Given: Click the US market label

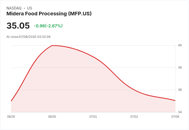Looking at the screenshot, I should [x=30, y=8].
